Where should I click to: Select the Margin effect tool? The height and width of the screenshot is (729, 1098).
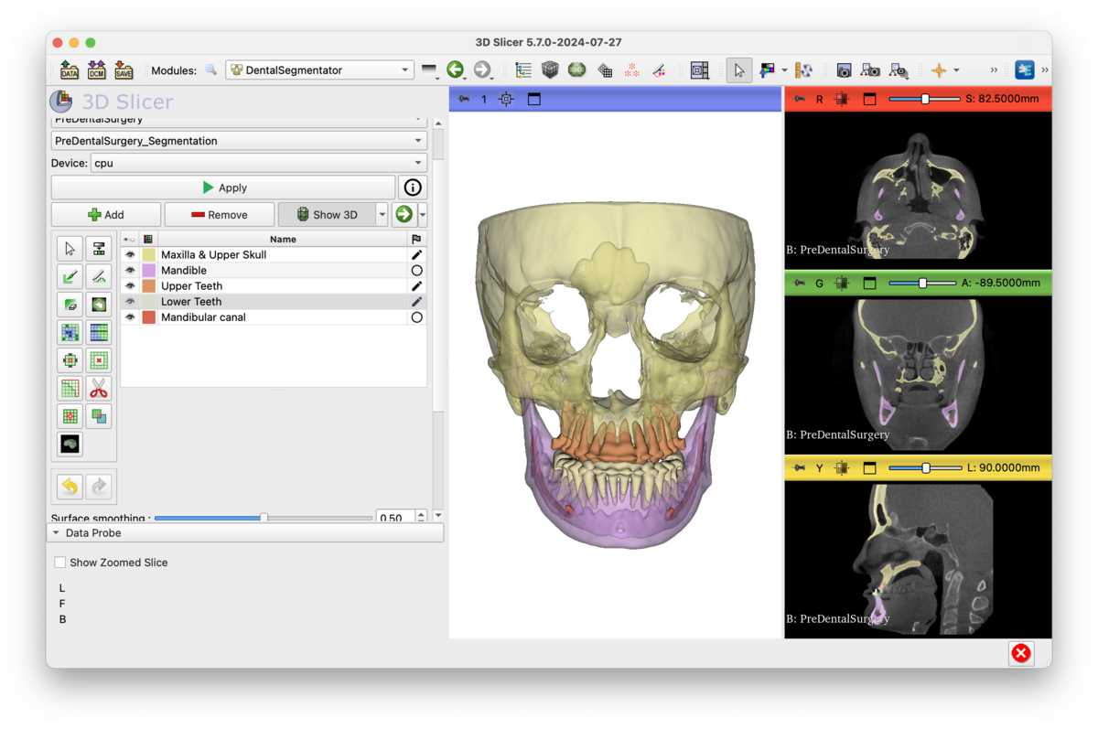(70, 360)
